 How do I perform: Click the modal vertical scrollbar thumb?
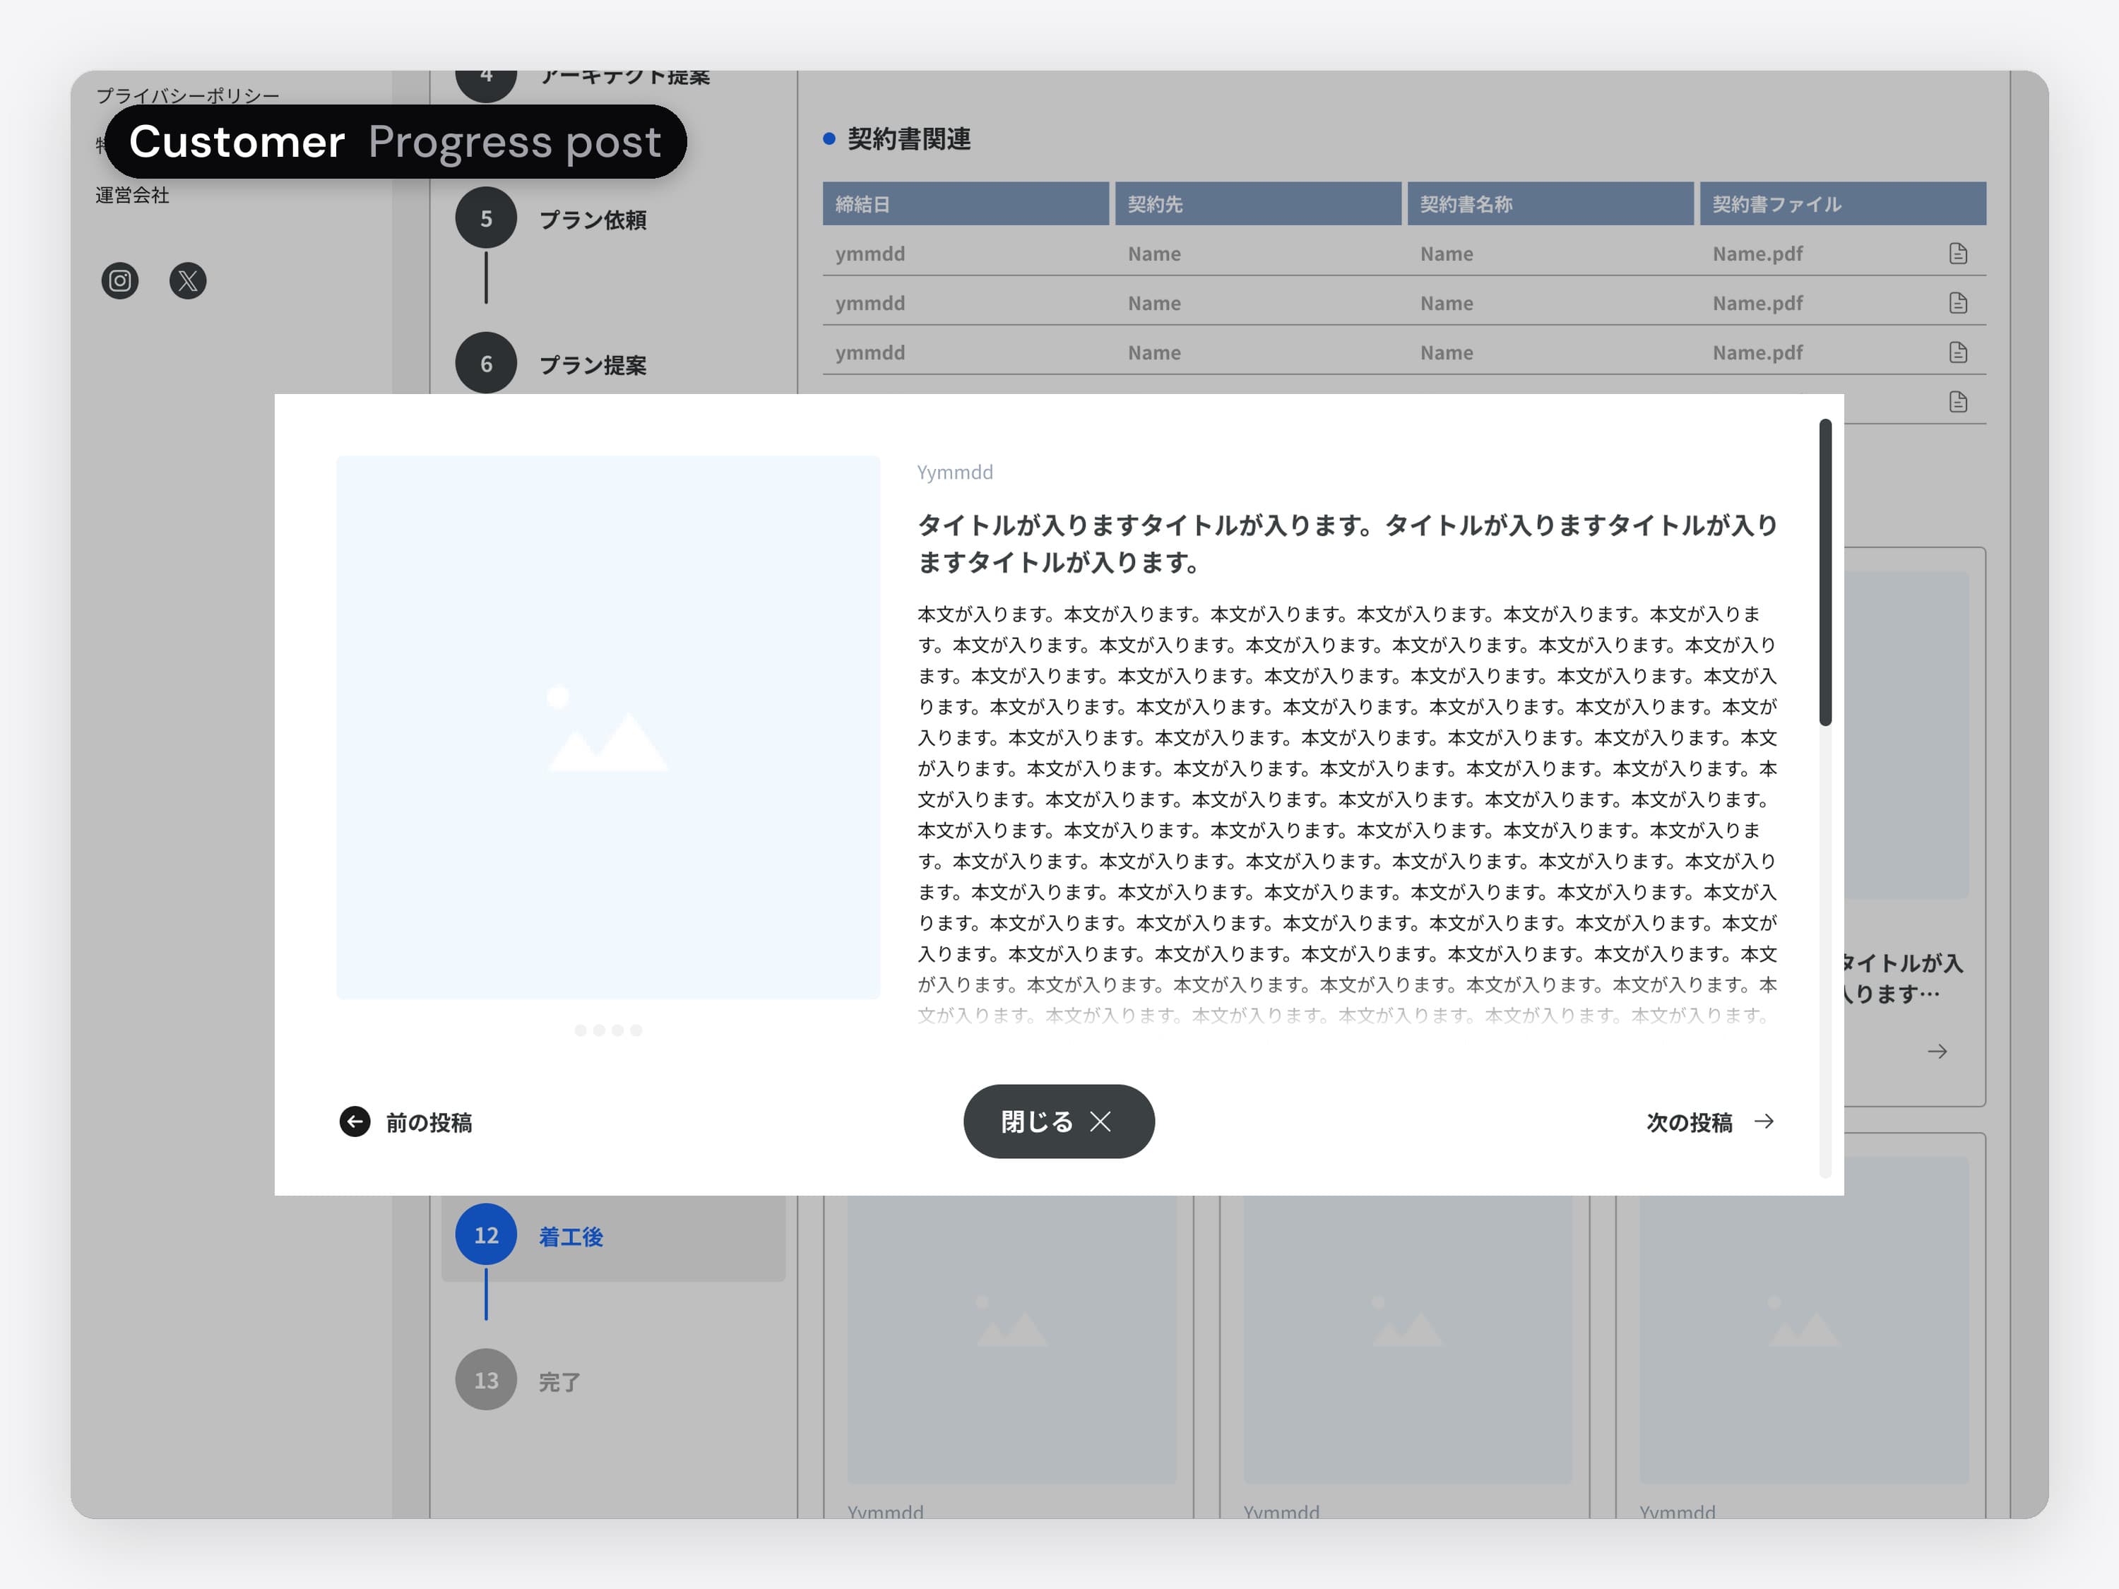[1825, 572]
